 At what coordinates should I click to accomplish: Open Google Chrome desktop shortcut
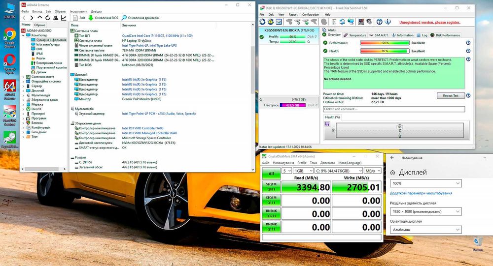[x=10, y=38]
